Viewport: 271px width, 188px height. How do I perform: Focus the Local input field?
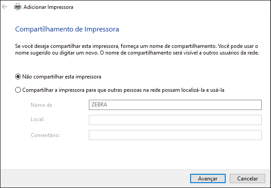click(x=175, y=120)
